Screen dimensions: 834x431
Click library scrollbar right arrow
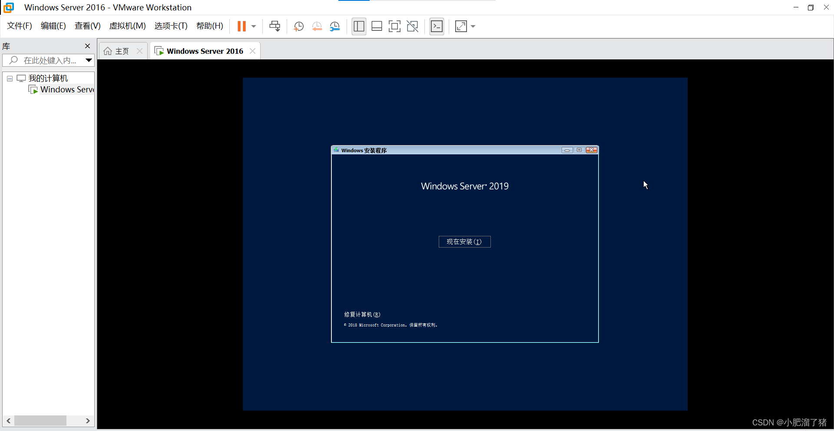click(x=88, y=421)
